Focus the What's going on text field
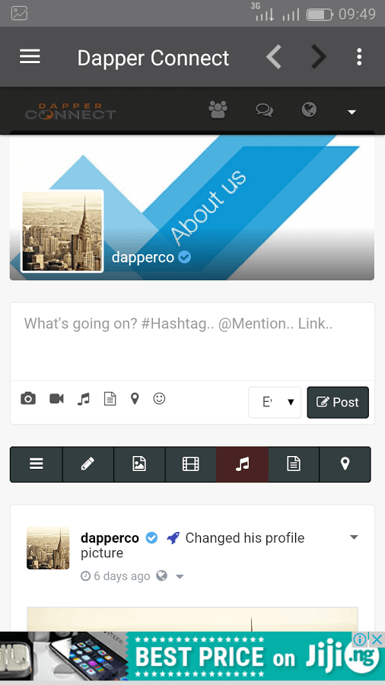Viewport: 385px width, 685px height. click(192, 341)
